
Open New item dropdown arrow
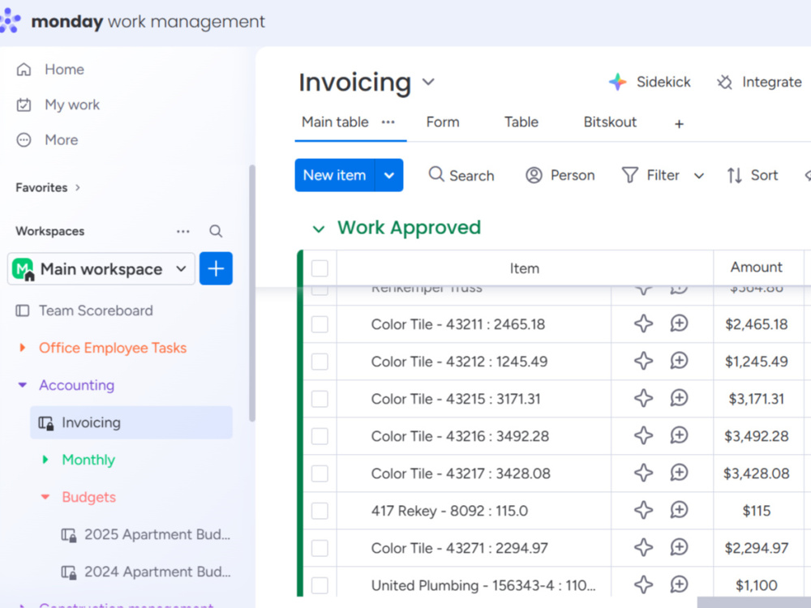pos(389,175)
